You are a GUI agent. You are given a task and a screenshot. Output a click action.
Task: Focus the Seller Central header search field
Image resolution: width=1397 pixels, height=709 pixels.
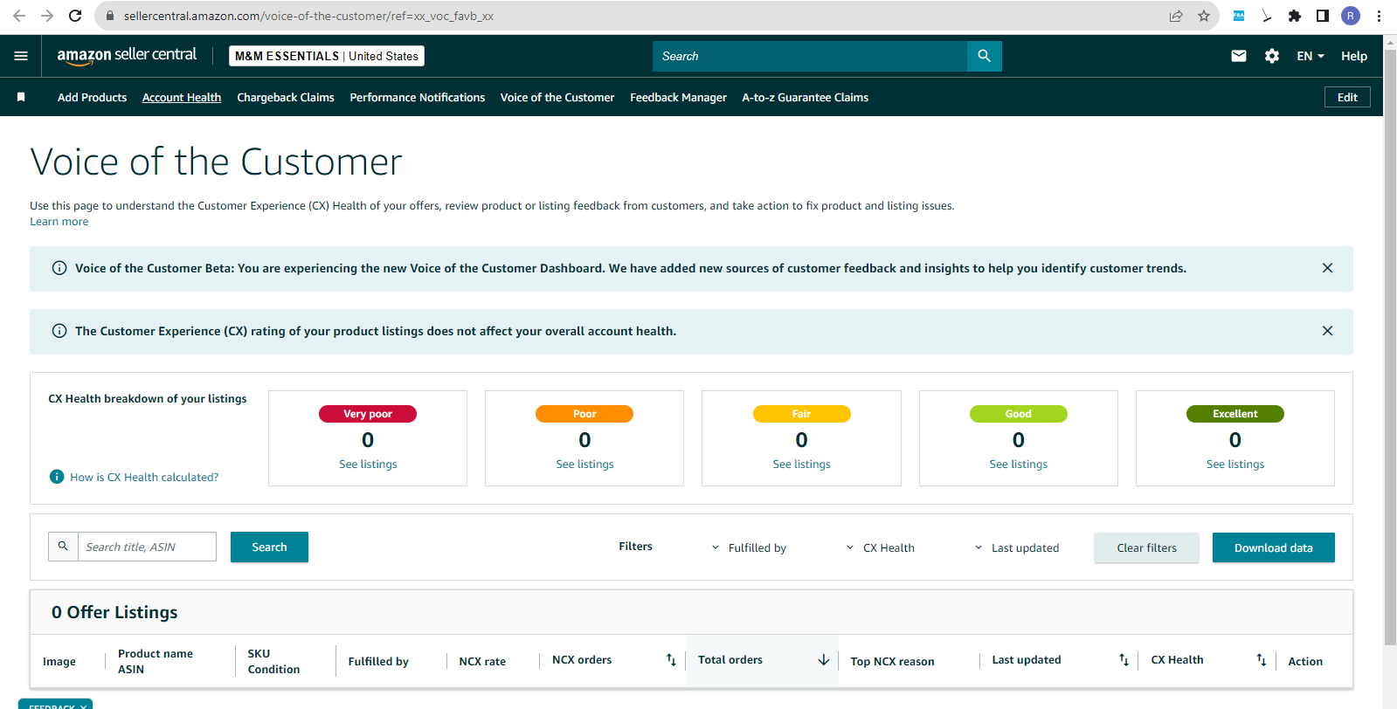tap(810, 56)
